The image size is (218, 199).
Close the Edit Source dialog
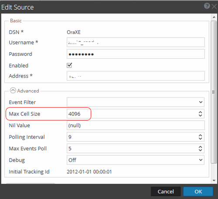(214, 7)
